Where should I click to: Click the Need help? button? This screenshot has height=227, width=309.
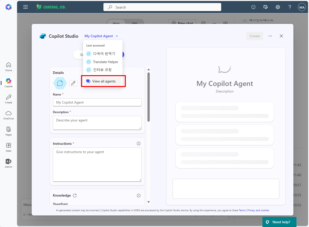[x=279, y=222]
